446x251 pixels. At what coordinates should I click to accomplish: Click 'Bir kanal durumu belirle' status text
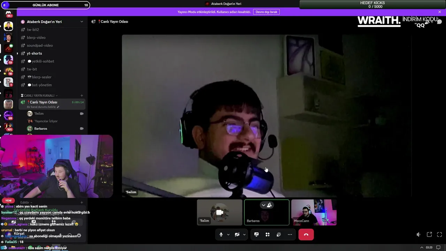41,107
